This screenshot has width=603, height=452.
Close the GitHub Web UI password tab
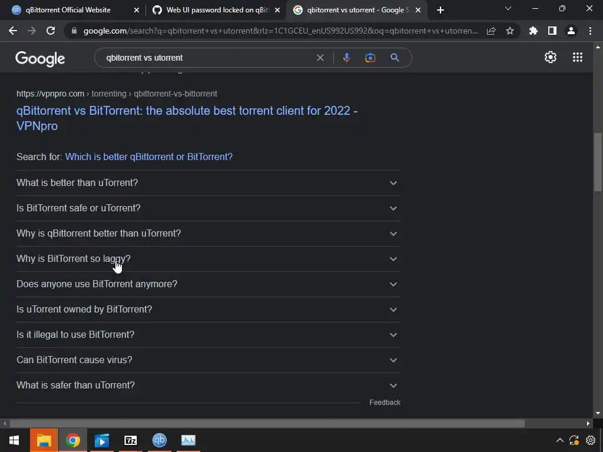[x=277, y=10]
